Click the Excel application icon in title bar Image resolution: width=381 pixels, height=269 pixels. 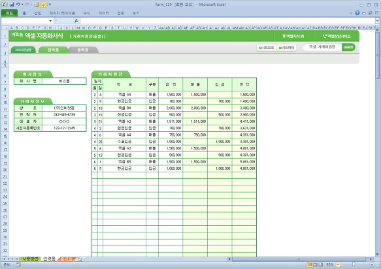[4, 5]
